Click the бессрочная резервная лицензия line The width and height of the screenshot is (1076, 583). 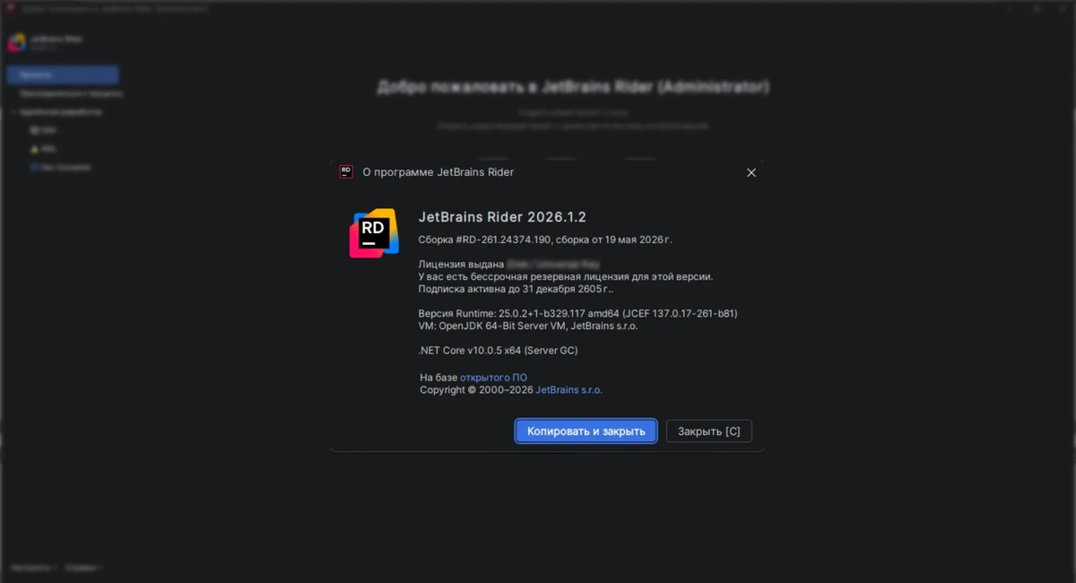pos(566,277)
